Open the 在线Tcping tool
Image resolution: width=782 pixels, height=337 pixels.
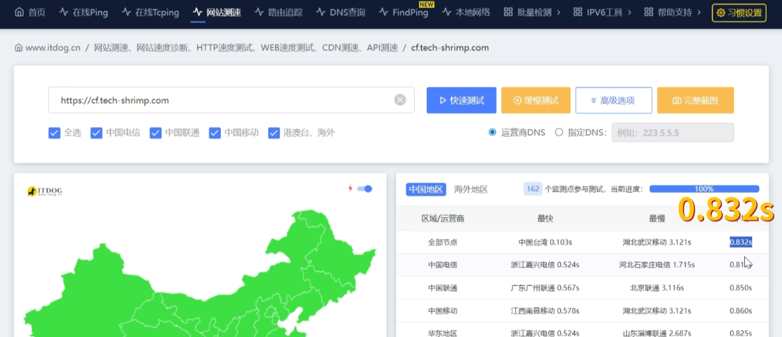point(151,13)
